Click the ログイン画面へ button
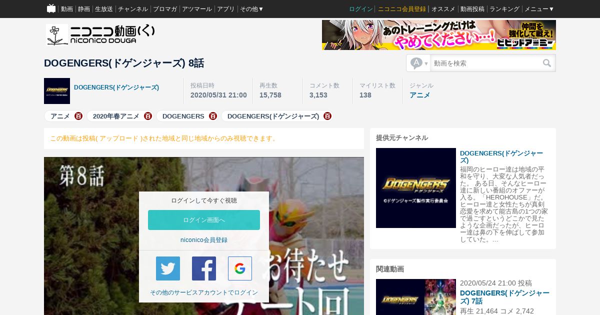 (x=204, y=220)
